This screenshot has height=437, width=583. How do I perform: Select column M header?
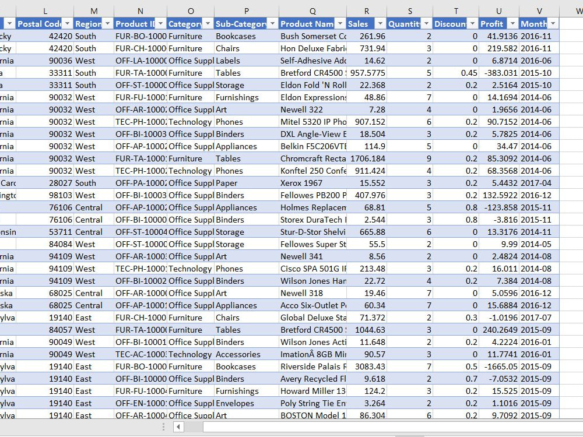[94, 11]
